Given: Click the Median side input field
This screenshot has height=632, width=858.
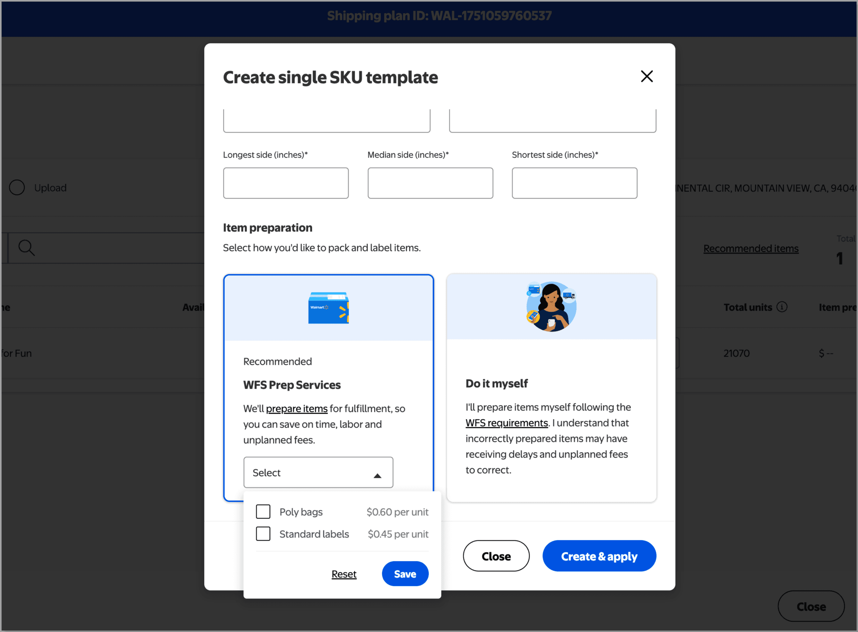Looking at the screenshot, I should [x=430, y=183].
